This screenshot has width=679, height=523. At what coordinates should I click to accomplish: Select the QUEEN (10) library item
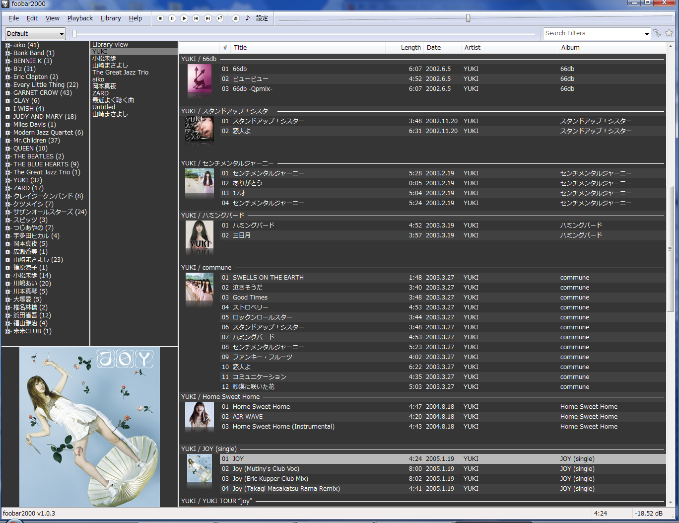tap(30, 149)
